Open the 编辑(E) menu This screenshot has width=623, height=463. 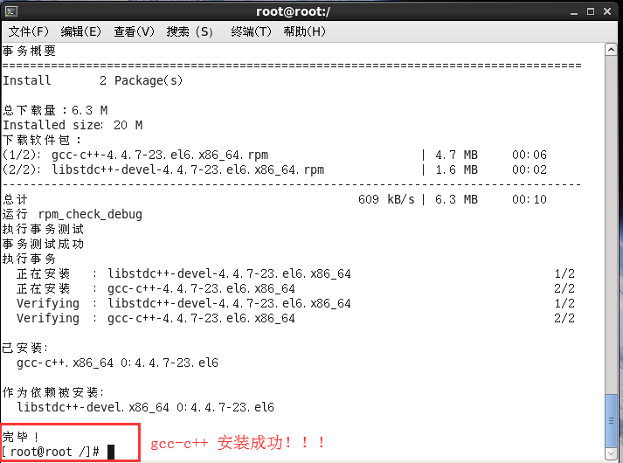(81, 31)
